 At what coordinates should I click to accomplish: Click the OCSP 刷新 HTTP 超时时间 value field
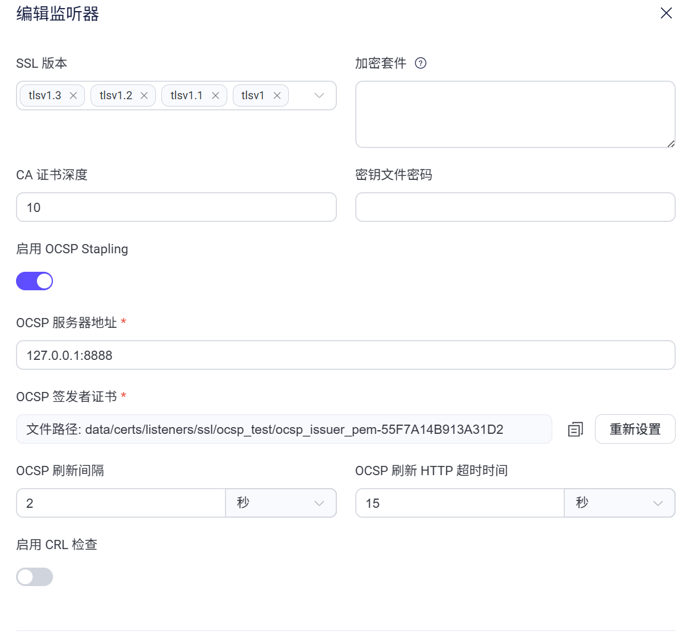(459, 503)
